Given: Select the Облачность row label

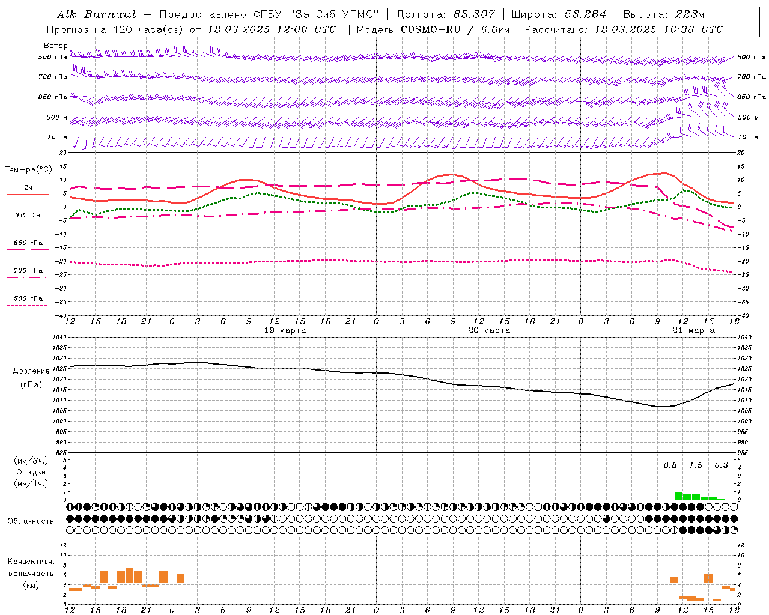Looking at the screenshot, I should pyautogui.click(x=31, y=521).
